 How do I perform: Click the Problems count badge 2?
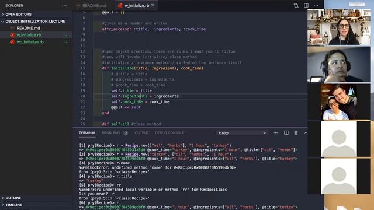pyautogui.click(x=126, y=133)
